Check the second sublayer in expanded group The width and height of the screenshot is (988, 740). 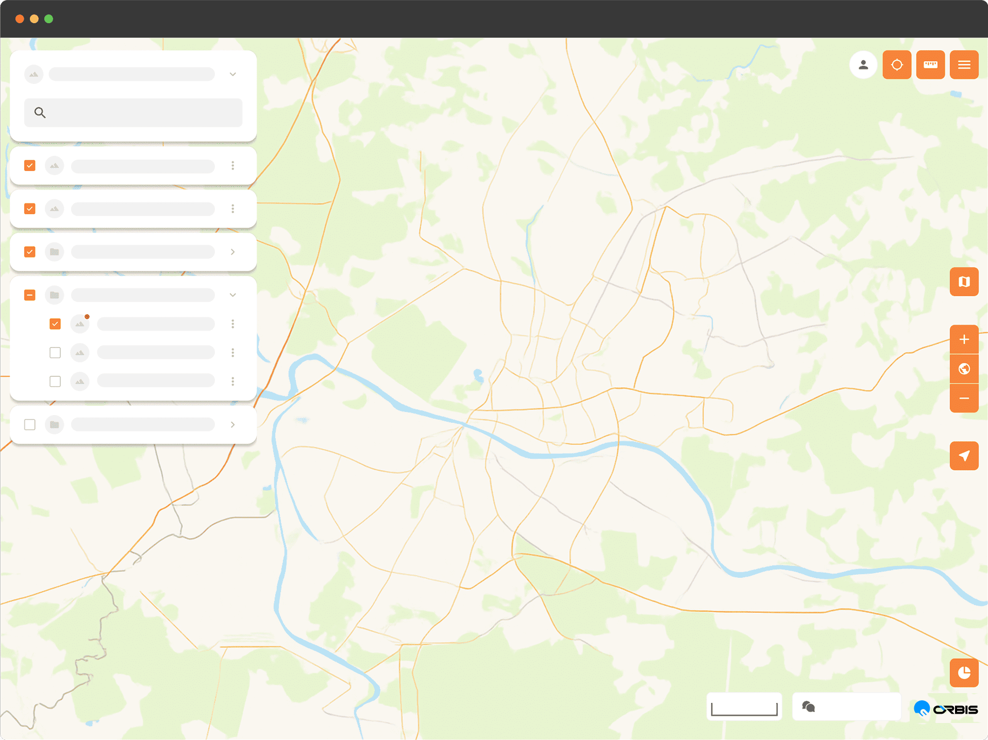tap(55, 353)
